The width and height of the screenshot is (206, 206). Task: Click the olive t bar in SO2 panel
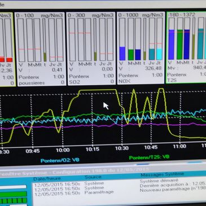point(95,56)
